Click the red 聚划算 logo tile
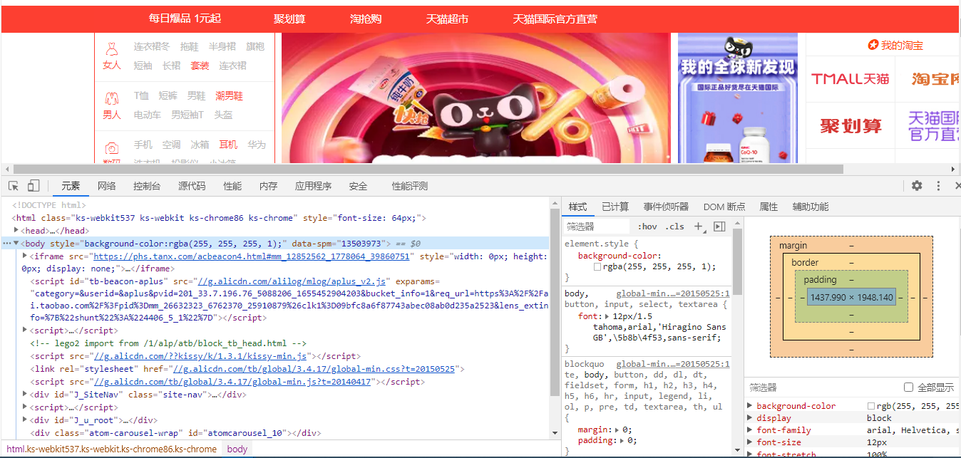 850,126
